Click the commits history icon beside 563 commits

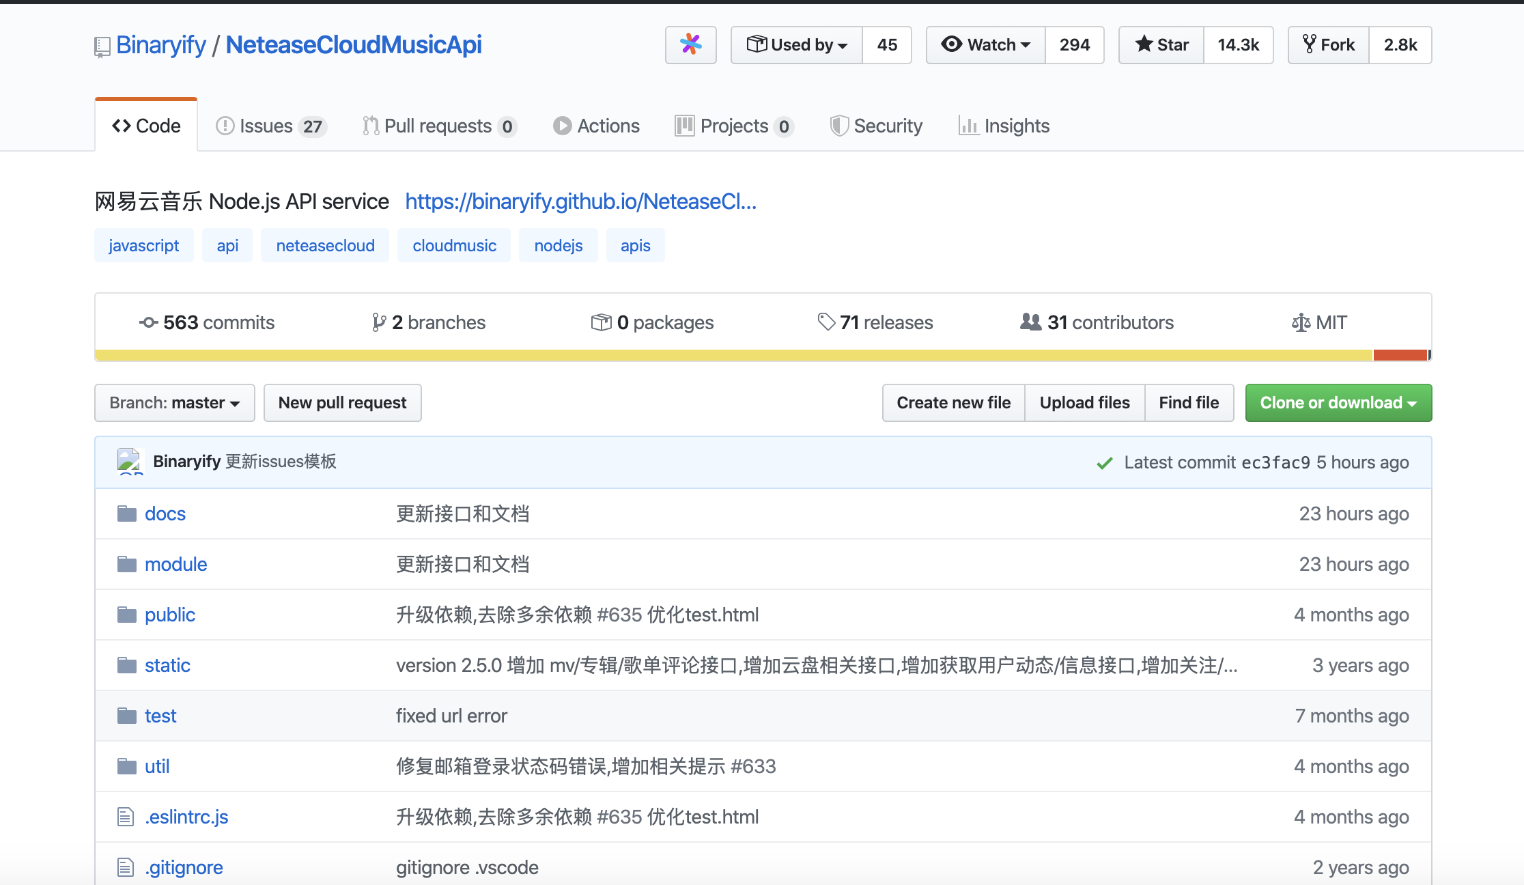coord(148,322)
